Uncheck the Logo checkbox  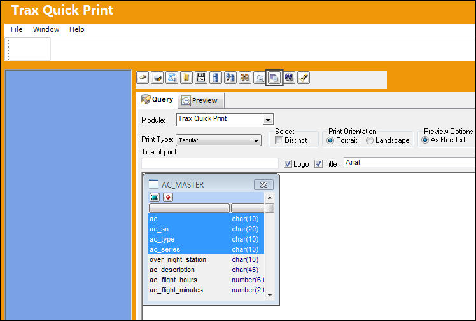coord(288,164)
